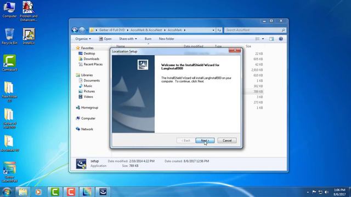Select Favorites in the navigation pane
The width and height of the screenshot is (351, 197).
pyautogui.click(x=87, y=48)
